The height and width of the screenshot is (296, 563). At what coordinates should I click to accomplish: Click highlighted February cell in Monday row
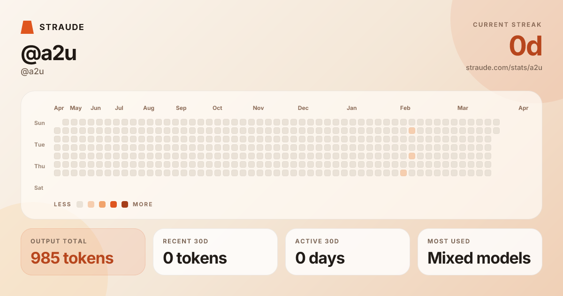point(412,131)
